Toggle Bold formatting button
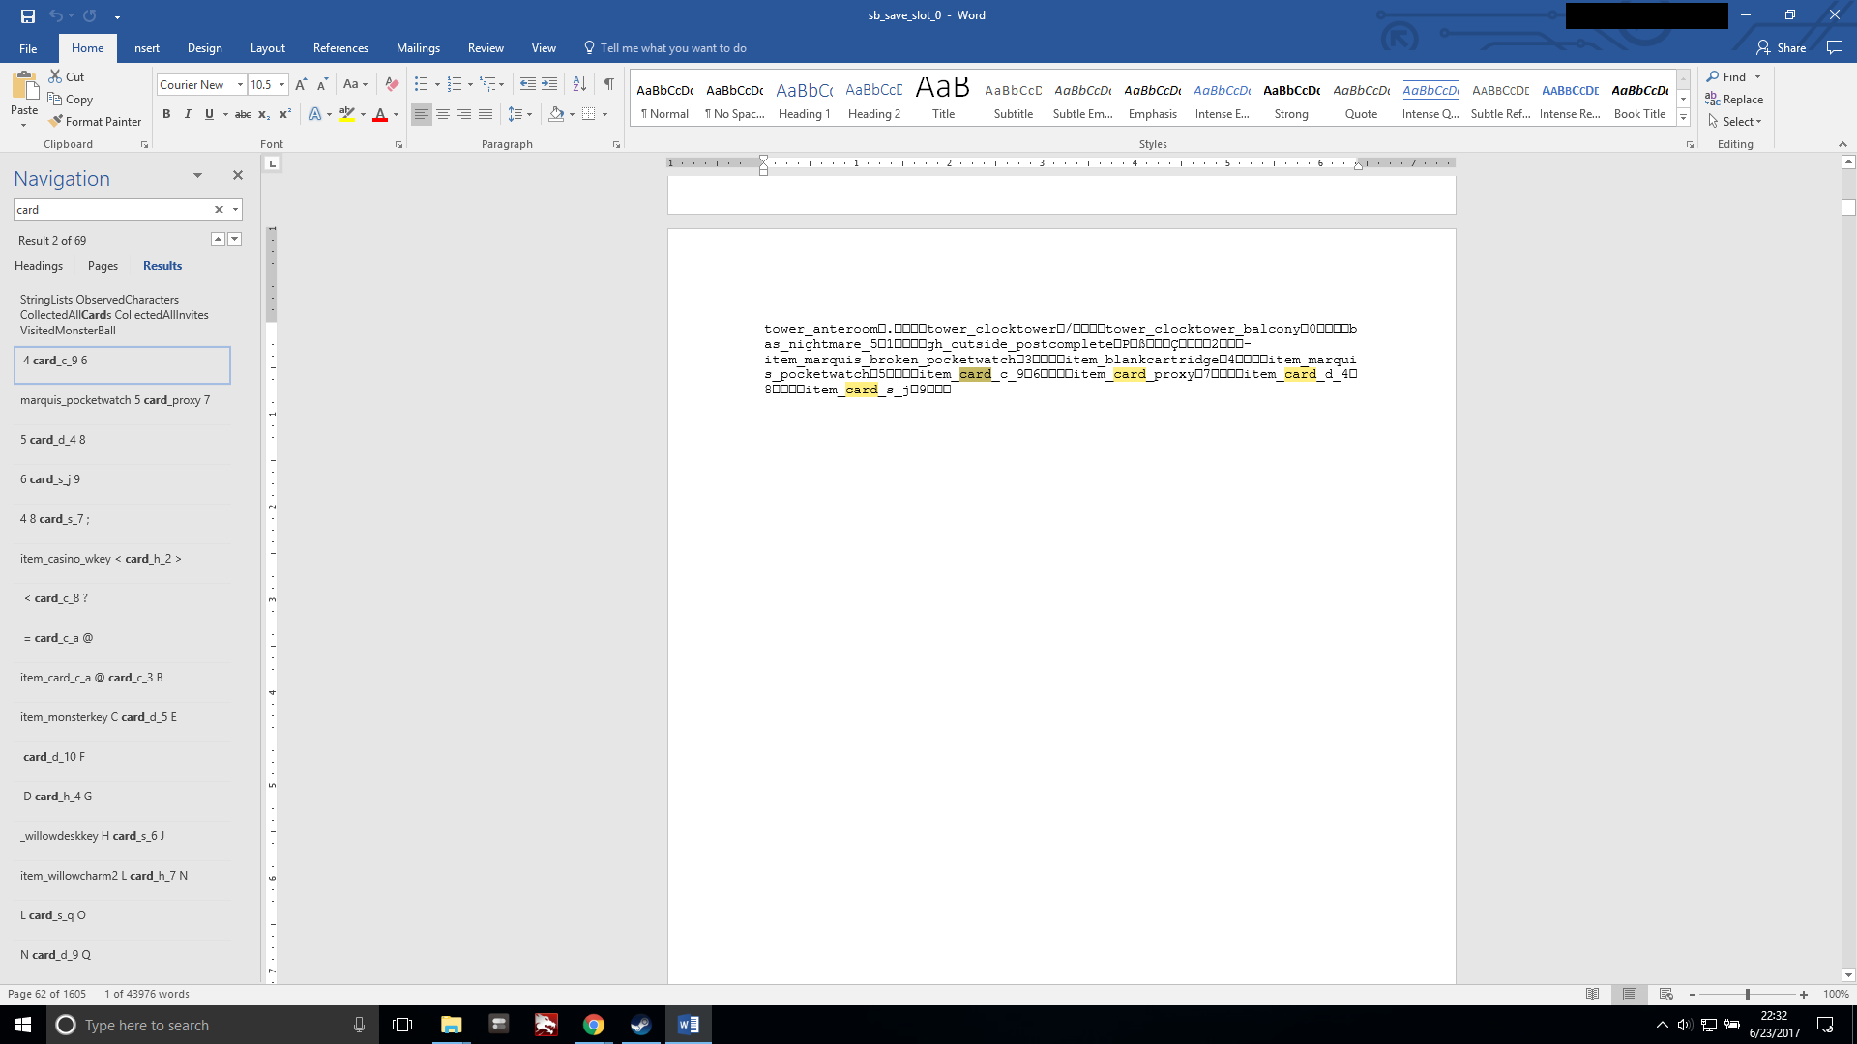This screenshot has width=1857, height=1044. click(x=166, y=114)
